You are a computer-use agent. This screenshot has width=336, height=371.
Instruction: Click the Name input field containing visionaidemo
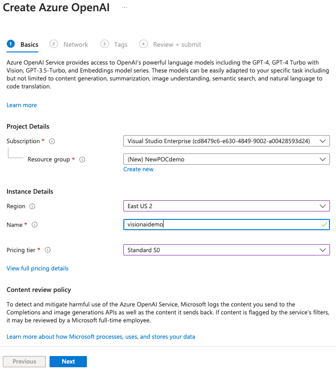point(220,225)
